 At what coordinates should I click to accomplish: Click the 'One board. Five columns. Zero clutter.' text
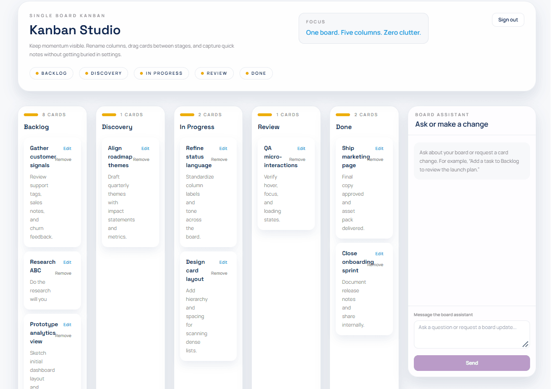363,33
